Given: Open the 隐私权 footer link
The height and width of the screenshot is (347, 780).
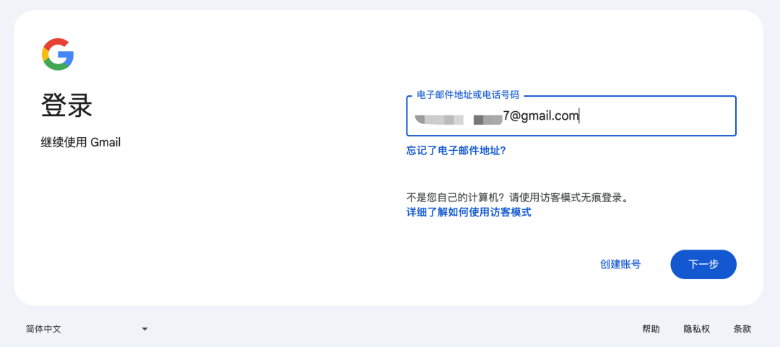Looking at the screenshot, I should point(696,329).
